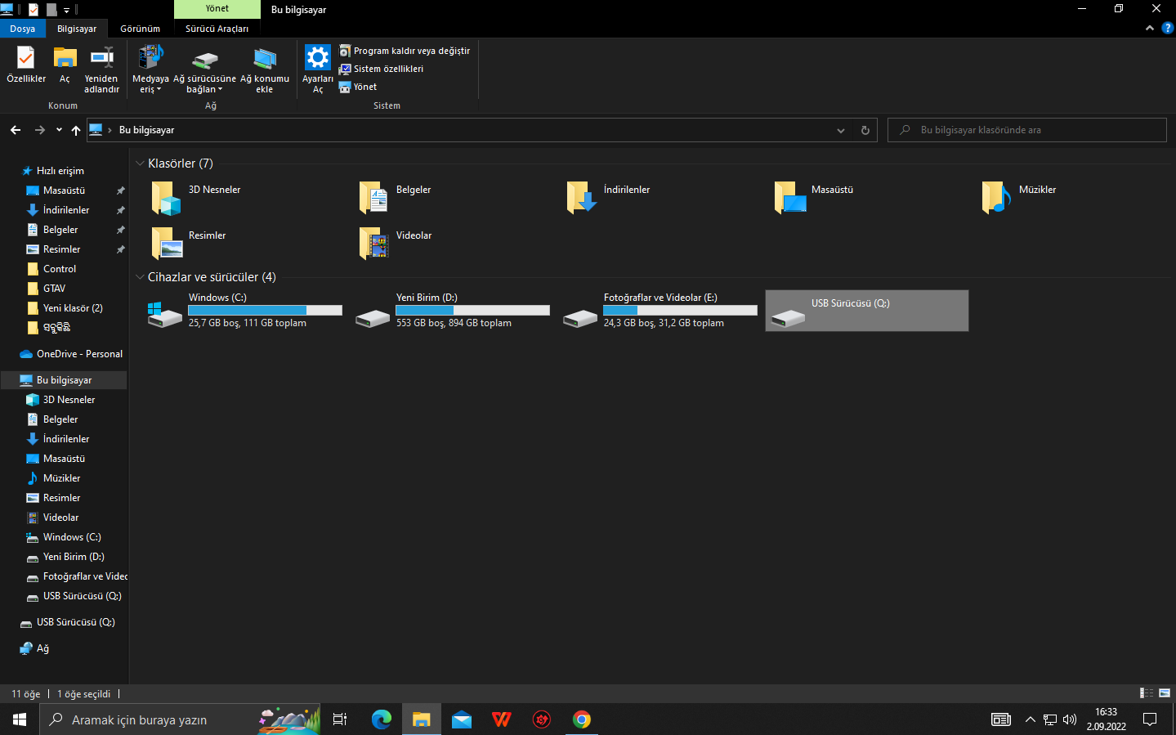
Task: Select the Videolar folder
Action: coord(396,243)
